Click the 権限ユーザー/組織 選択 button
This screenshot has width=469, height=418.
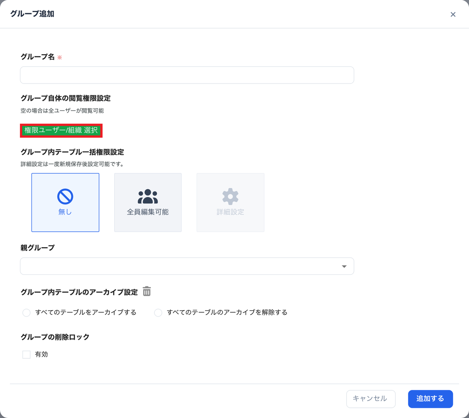pyautogui.click(x=61, y=131)
